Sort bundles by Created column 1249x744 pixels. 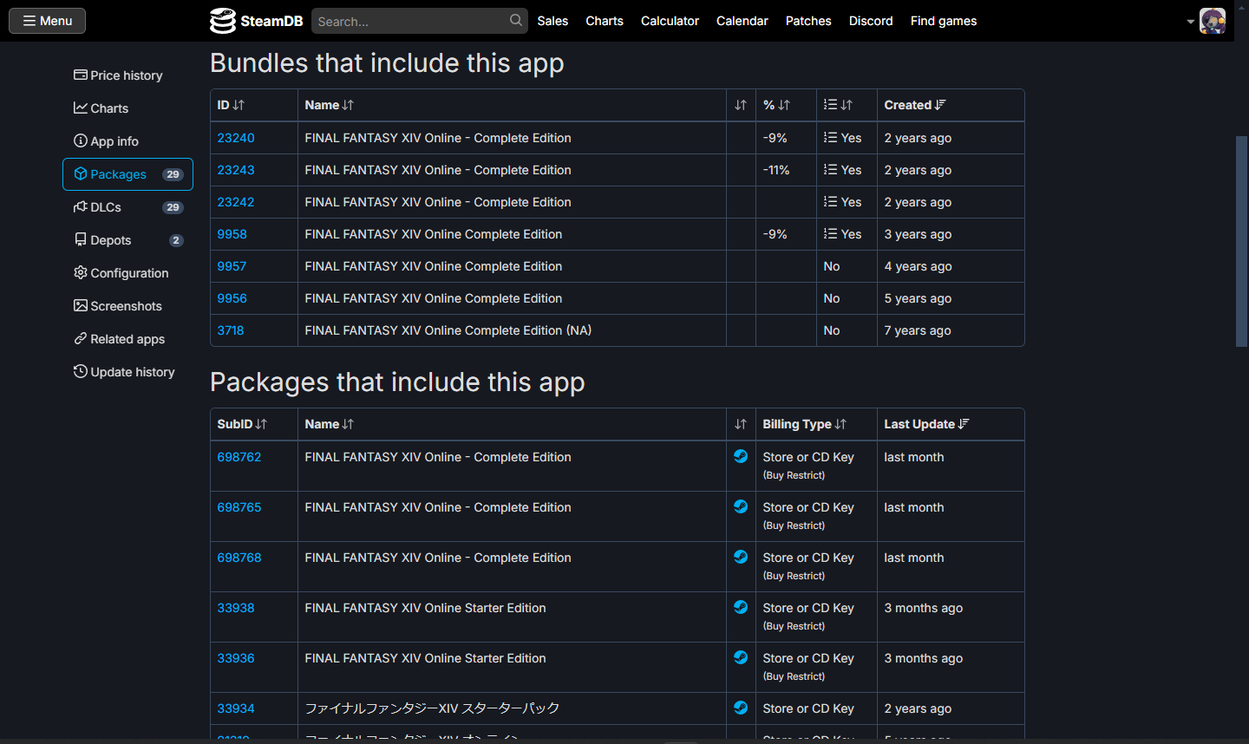click(915, 105)
